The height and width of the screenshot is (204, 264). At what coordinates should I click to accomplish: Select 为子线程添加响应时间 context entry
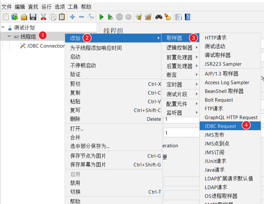point(113,48)
